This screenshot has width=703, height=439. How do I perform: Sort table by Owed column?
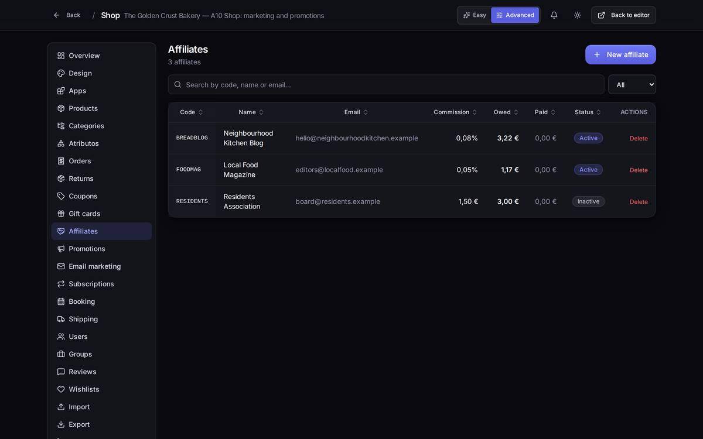(506, 112)
